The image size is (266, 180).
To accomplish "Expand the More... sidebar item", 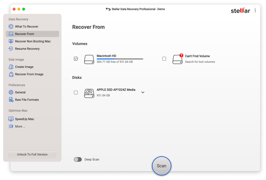I will tap(20, 126).
